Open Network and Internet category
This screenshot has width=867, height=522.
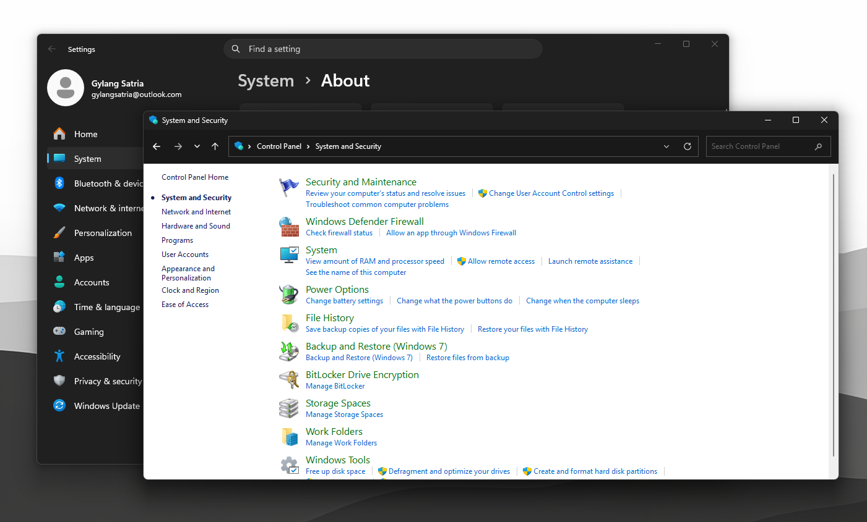point(196,212)
